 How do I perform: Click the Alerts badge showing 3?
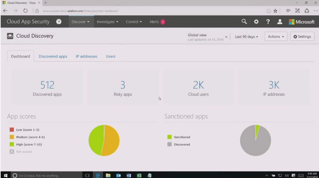[x=162, y=22]
